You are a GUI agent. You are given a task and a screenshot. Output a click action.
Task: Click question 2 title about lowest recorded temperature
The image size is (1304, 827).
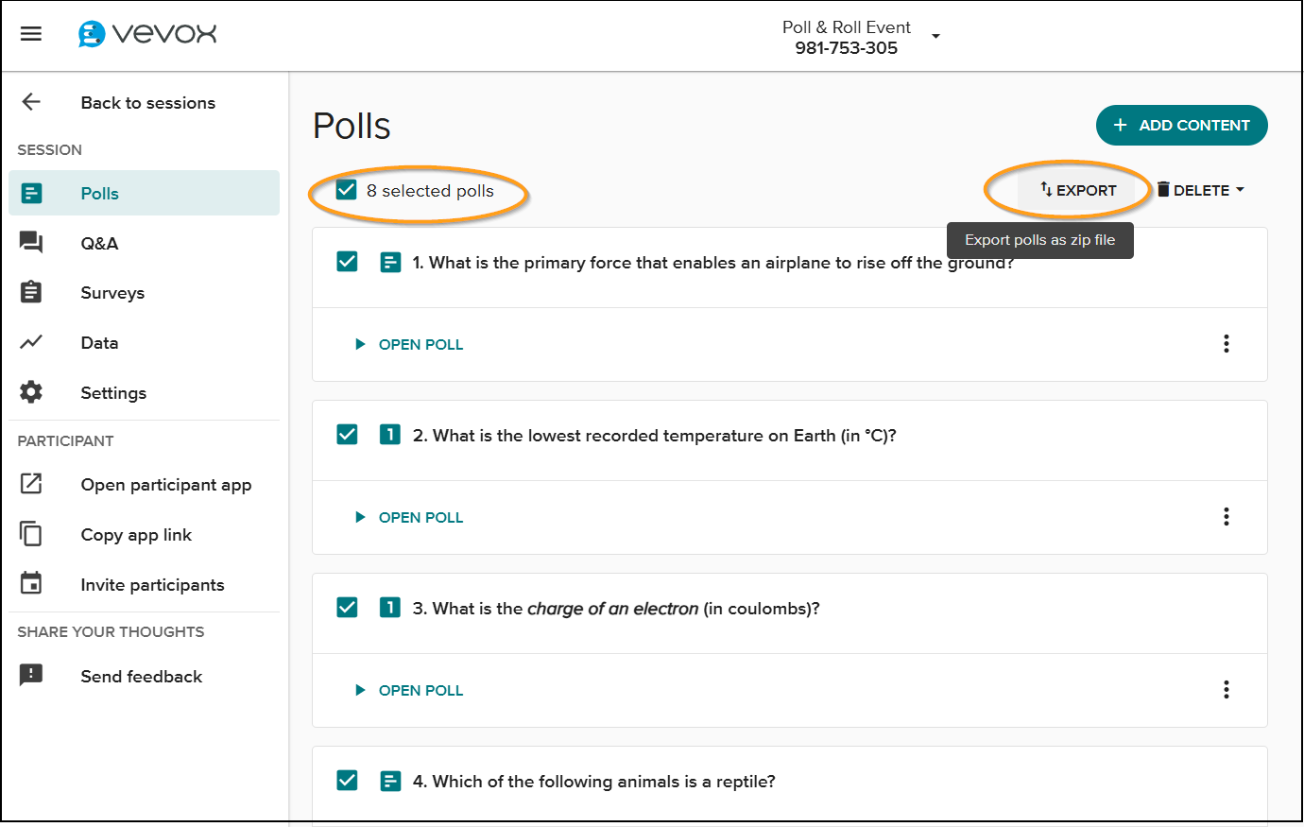pos(654,436)
